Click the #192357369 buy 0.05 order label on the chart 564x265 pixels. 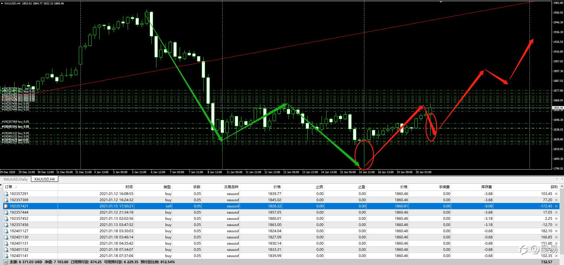15,122
